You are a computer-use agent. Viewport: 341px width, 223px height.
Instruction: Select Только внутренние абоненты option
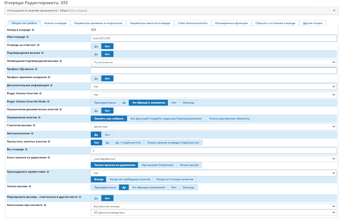229,119
